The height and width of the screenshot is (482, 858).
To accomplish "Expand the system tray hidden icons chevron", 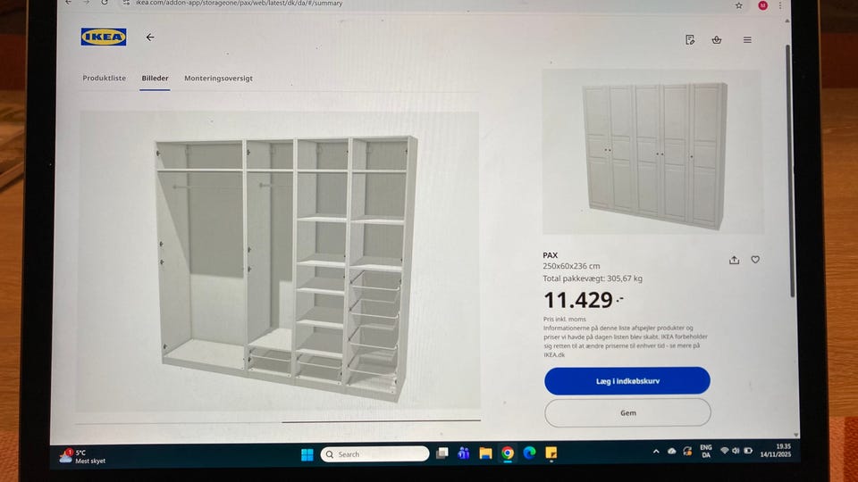I will pos(655,452).
